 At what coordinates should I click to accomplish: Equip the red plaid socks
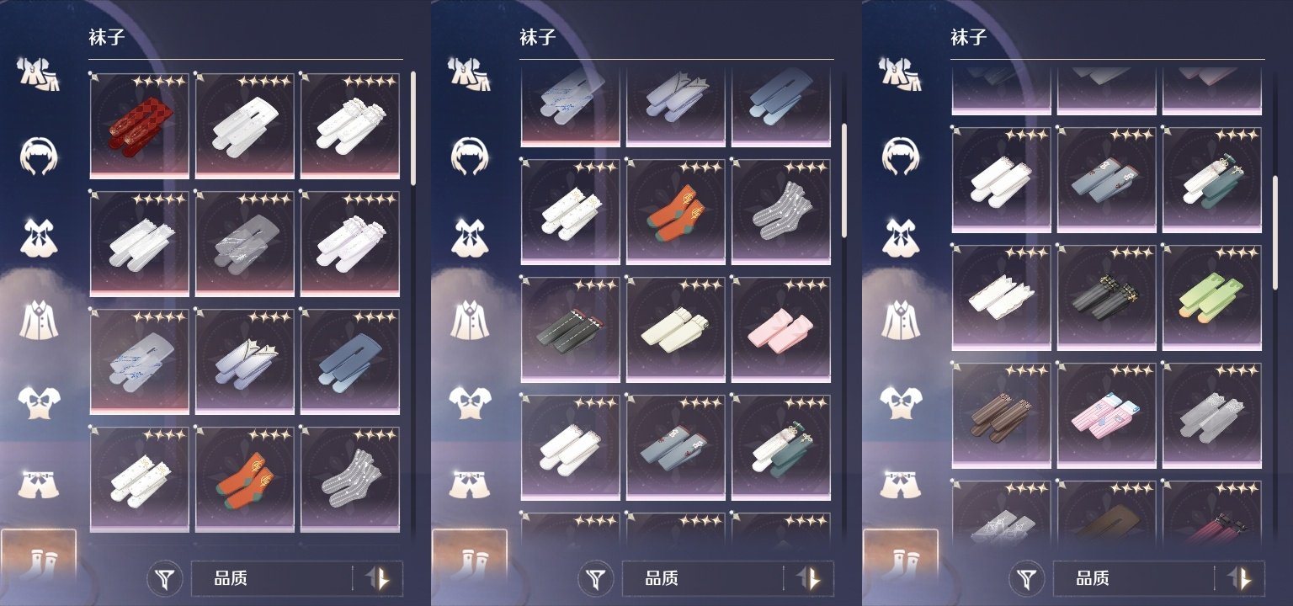(x=140, y=125)
